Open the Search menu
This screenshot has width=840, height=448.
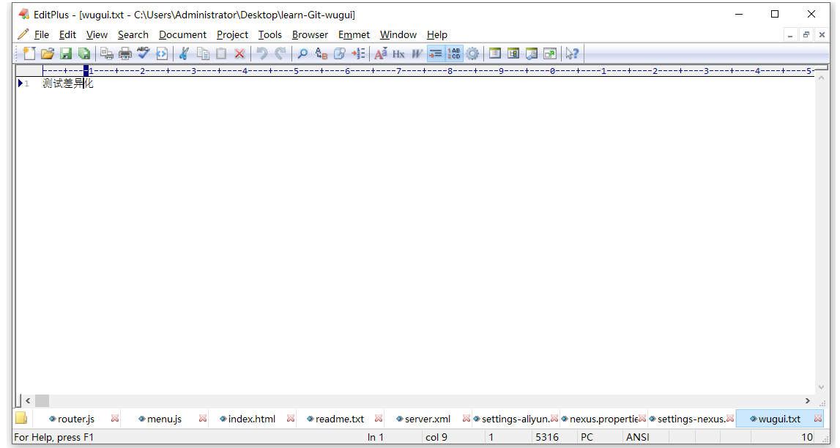click(x=133, y=35)
